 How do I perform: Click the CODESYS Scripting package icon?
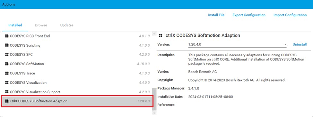pyautogui.click(x=7, y=45)
